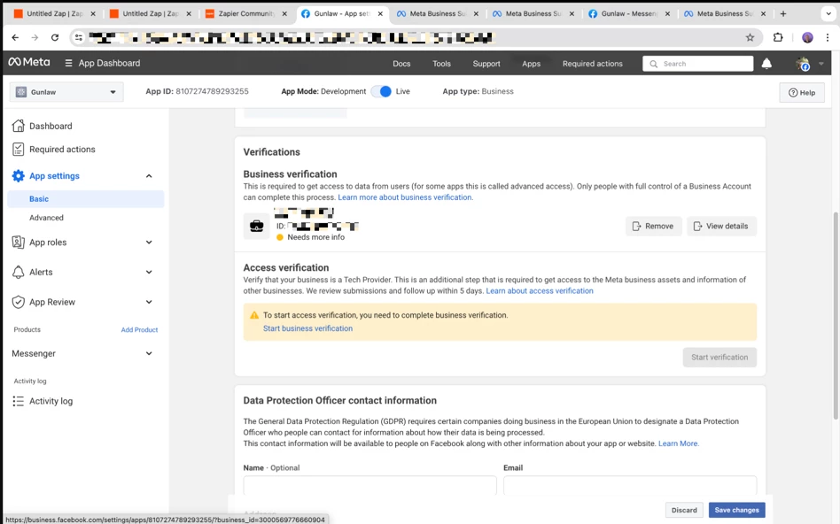840x524 pixels.
Task: Open the profile avatar in the Meta header
Action: pos(803,64)
